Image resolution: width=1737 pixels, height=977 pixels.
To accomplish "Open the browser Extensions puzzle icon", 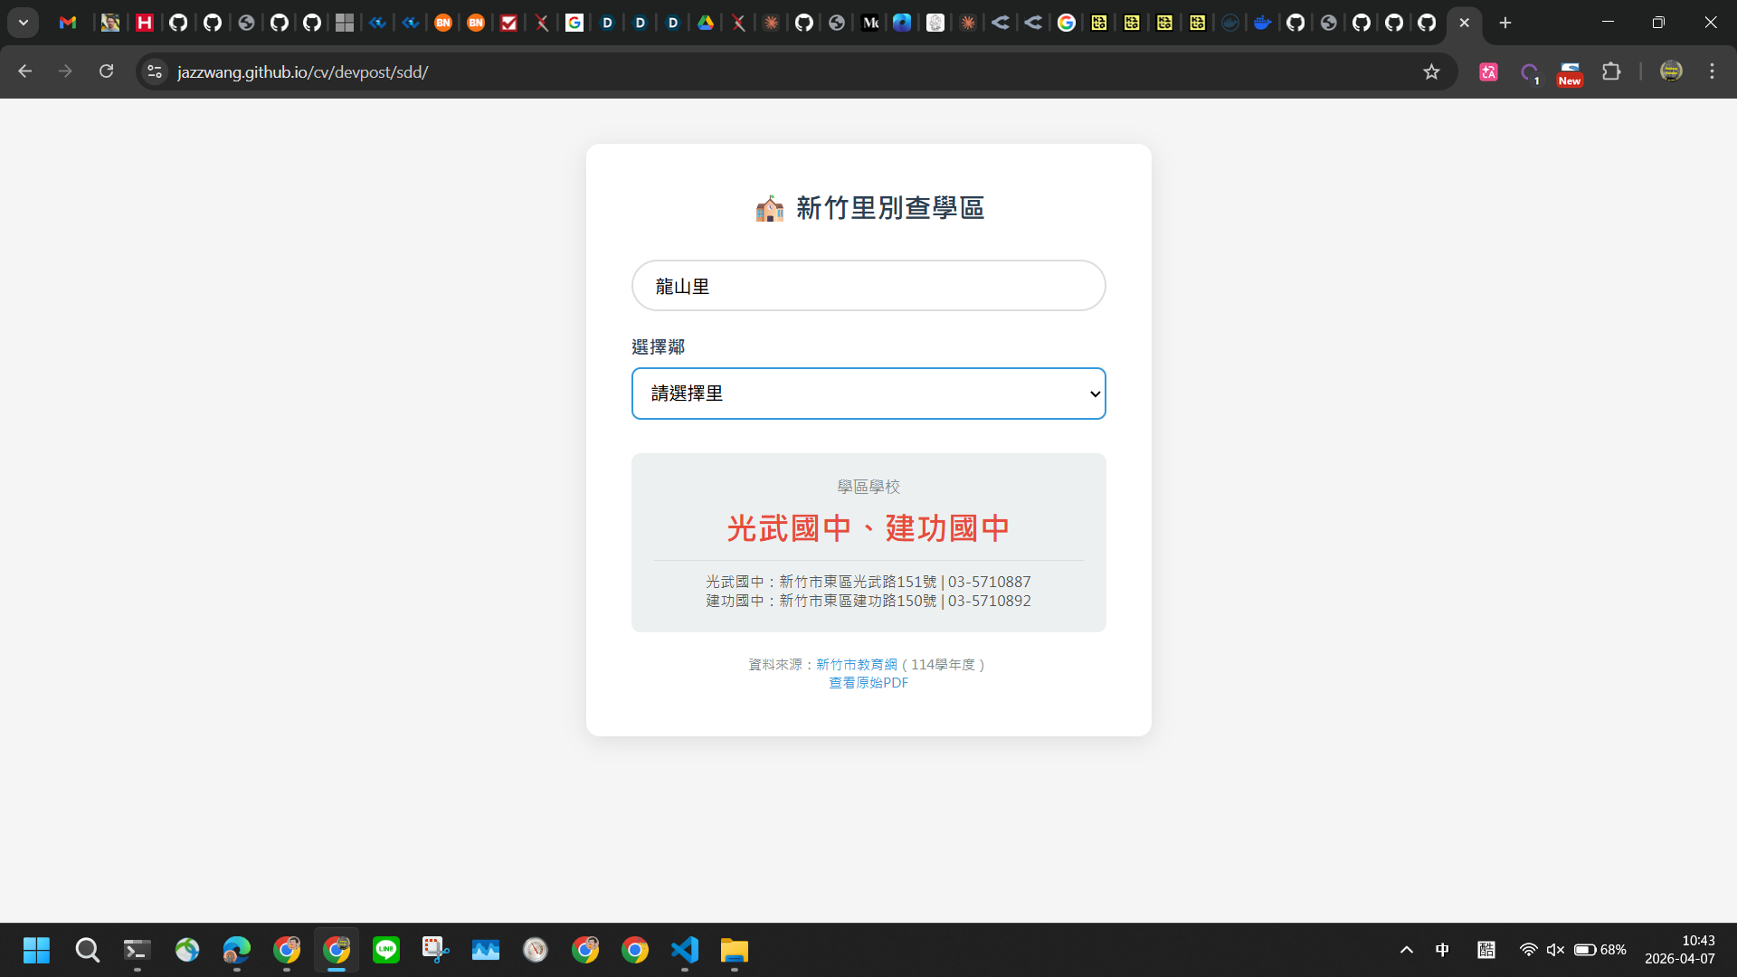I will [x=1611, y=71].
